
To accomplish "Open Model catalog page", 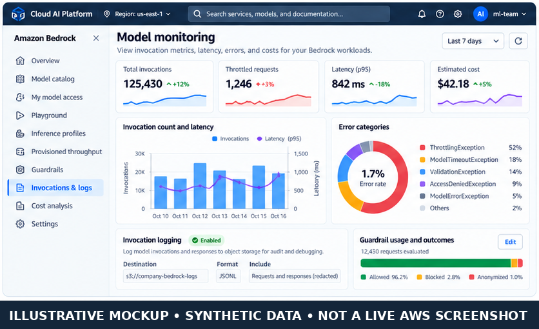I will (55, 79).
